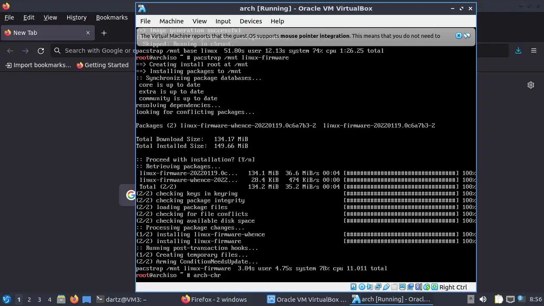
Task: Click the Firefox logo in its title bar
Action: [6, 6]
